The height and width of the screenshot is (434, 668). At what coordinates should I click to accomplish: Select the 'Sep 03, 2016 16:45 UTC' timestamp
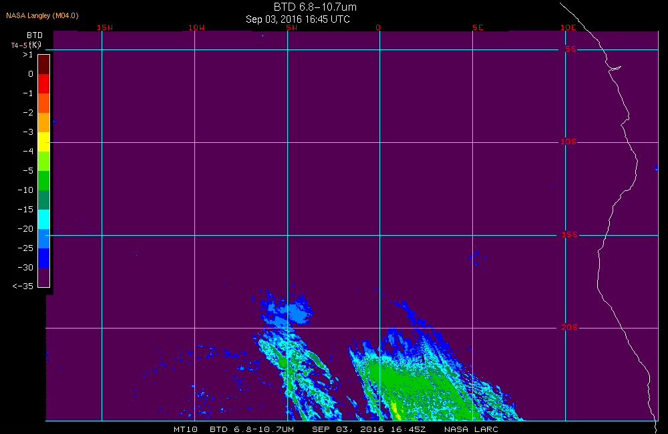click(x=298, y=19)
